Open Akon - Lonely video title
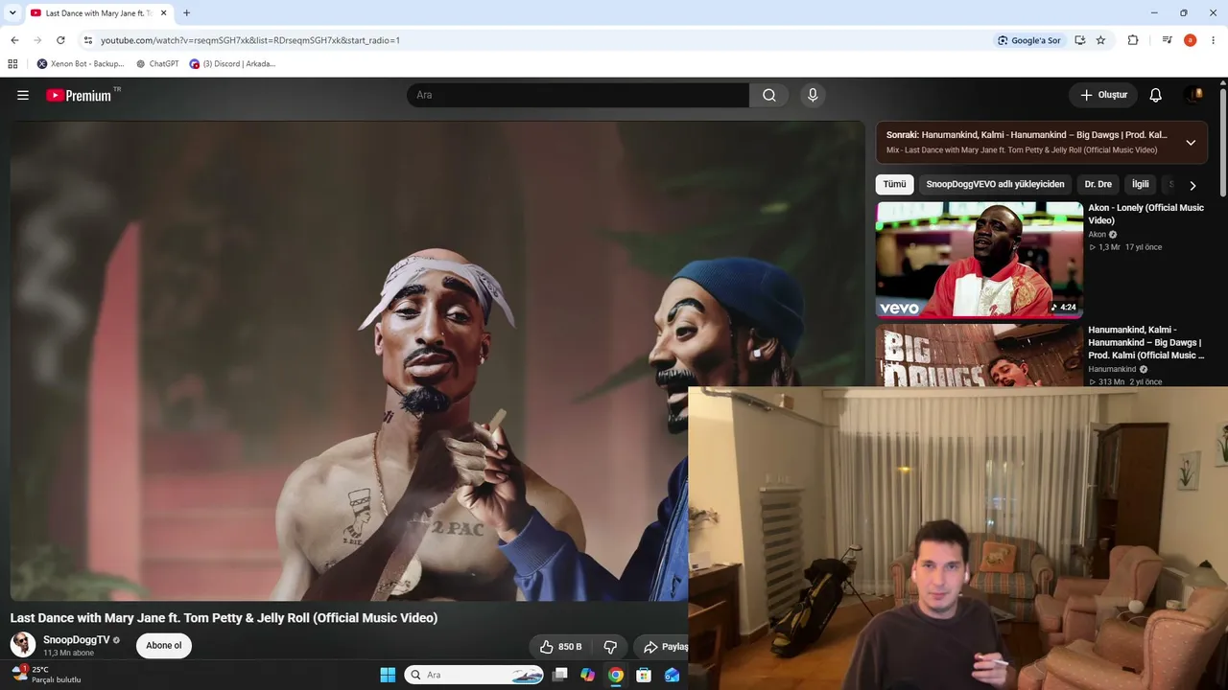The image size is (1228, 690). pos(1145,214)
